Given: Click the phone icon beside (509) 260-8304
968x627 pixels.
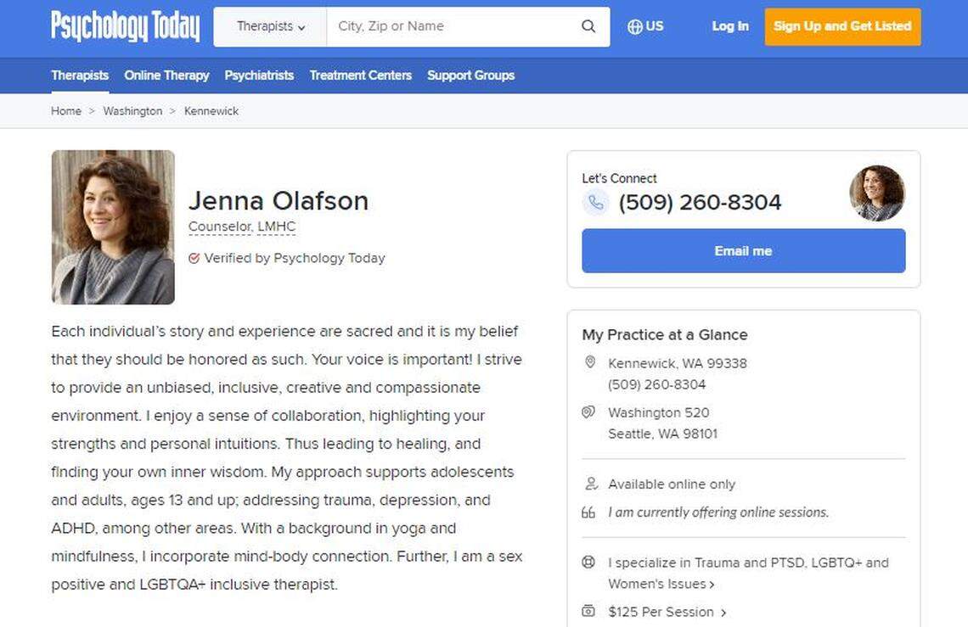Looking at the screenshot, I should click(596, 203).
